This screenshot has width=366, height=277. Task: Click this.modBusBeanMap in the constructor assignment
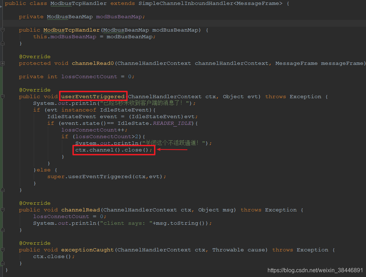65,37
